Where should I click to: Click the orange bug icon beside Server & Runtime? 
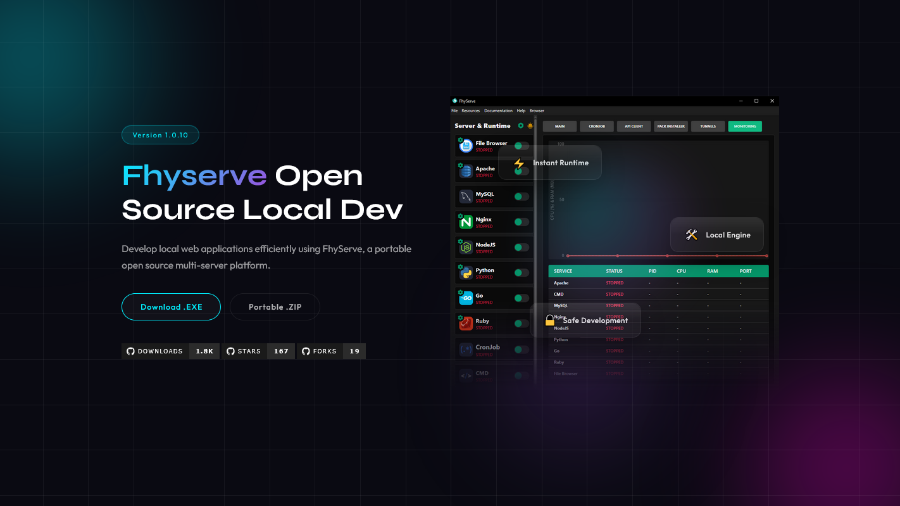click(x=530, y=125)
